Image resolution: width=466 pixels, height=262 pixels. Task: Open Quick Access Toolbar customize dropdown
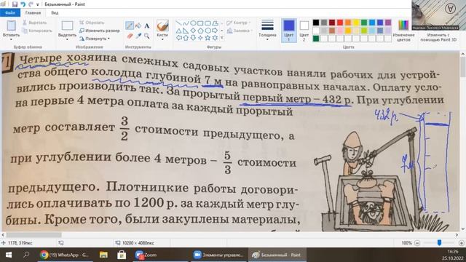tap(38, 4)
